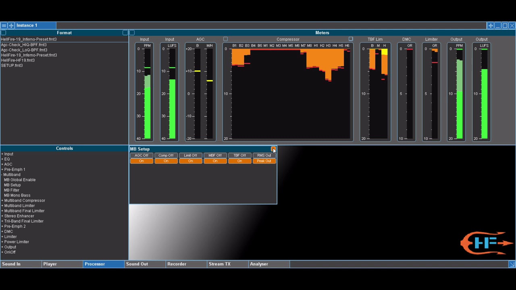Toggle the checkbox right of Compressor meter label
The image size is (516, 290).
coord(351,39)
